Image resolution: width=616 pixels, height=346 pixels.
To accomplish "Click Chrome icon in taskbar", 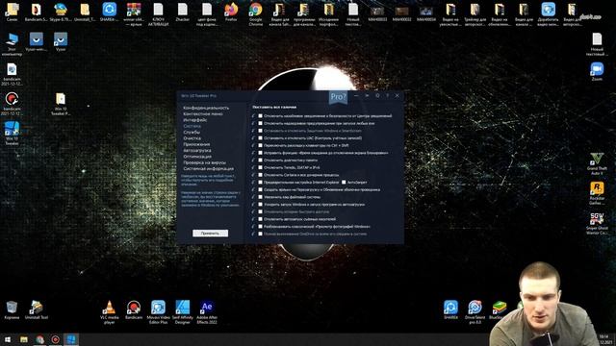I will (39, 339).
